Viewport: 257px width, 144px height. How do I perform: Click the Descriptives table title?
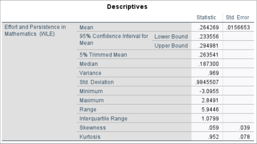click(128, 7)
